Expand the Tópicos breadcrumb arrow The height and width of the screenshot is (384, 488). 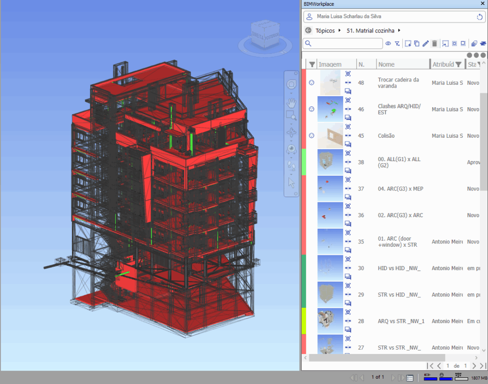[x=339, y=30]
